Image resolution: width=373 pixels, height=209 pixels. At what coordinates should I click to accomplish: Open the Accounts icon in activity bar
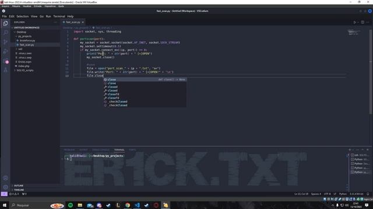coord(5,178)
